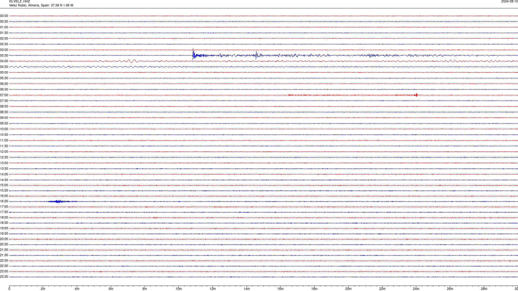Image resolution: width=518 pixels, height=291 pixels.
Task: Click the 28m tick label on time axis
Action: [x=484, y=289]
